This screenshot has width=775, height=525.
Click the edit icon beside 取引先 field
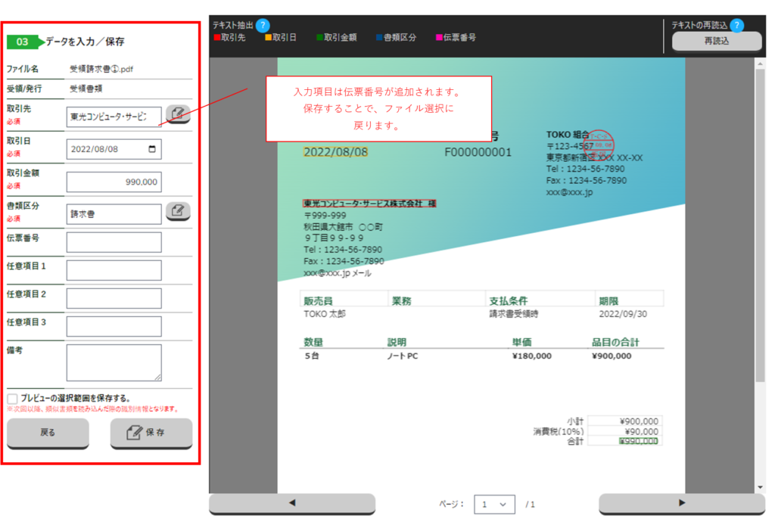pyautogui.click(x=178, y=115)
